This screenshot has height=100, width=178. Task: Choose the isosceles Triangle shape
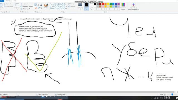tap(65, 4)
